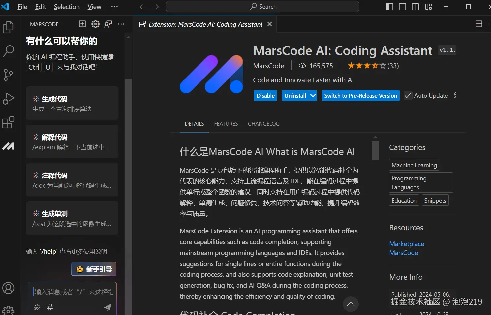
Task: Choose the 生成代码 suggestion card
Action: point(72,103)
